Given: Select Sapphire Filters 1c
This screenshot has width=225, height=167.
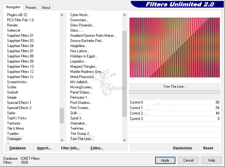Looking at the screenshot, I should tap(20, 77).
